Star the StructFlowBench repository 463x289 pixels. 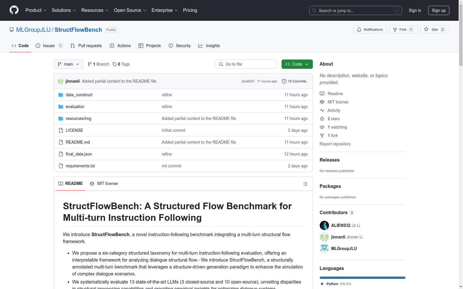pyautogui.click(x=435, y=29)
